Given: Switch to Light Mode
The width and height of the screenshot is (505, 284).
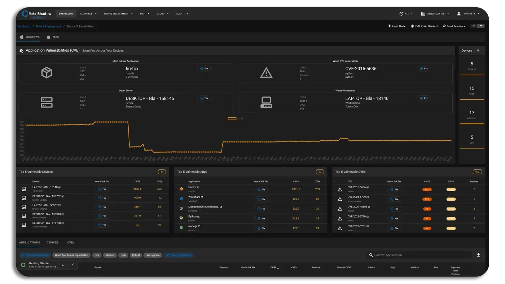Looking at the screenshot, I should 396,26.
